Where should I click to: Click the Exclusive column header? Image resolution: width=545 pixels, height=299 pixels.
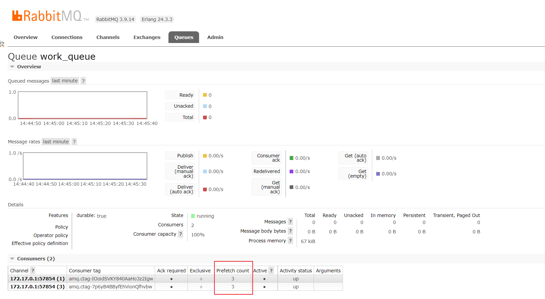(x=200, y=271)
